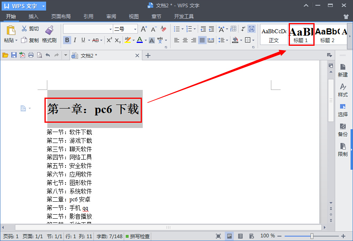Screen dimensions: 353x241
Task: Open the font size 二号 dropdown
Action: [135, 29]
